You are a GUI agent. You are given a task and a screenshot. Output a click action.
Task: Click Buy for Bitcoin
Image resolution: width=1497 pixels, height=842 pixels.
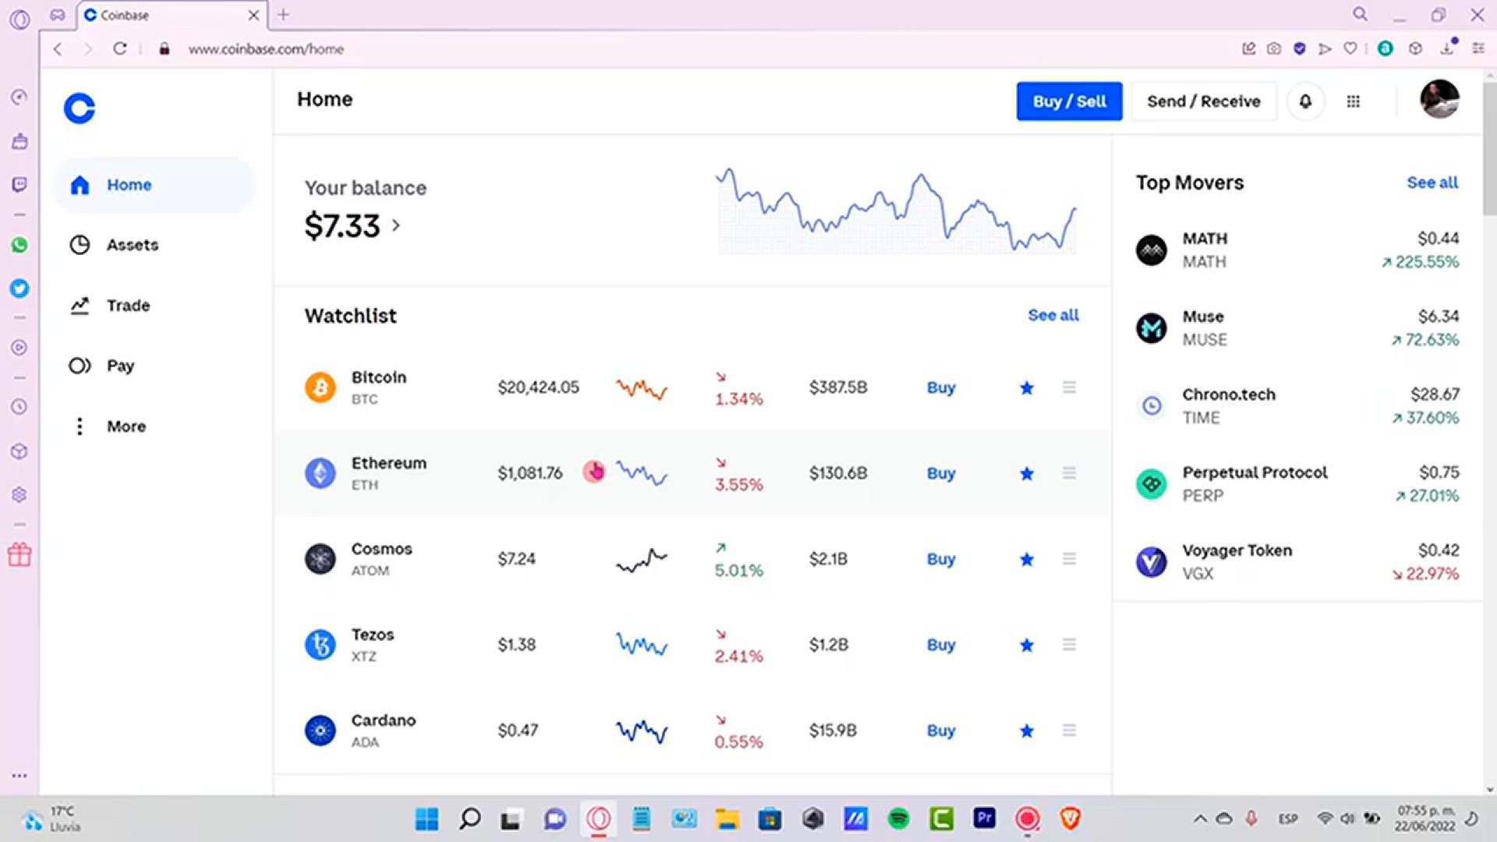[941, 387]
